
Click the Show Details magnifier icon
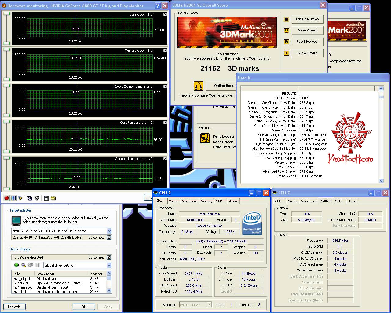click(x=287, y=53)
